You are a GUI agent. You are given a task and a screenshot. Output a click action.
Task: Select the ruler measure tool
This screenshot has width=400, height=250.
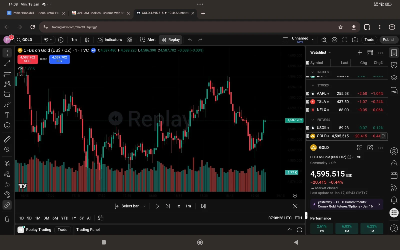7,139
